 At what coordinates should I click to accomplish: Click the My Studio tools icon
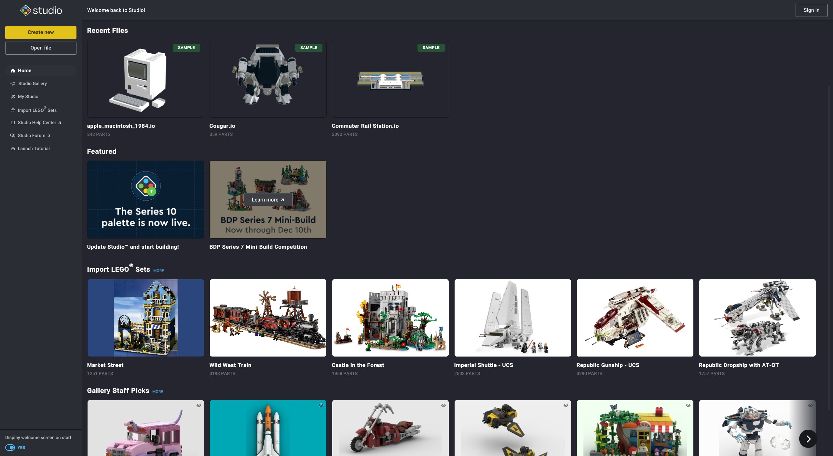click(x=13, y=97)
